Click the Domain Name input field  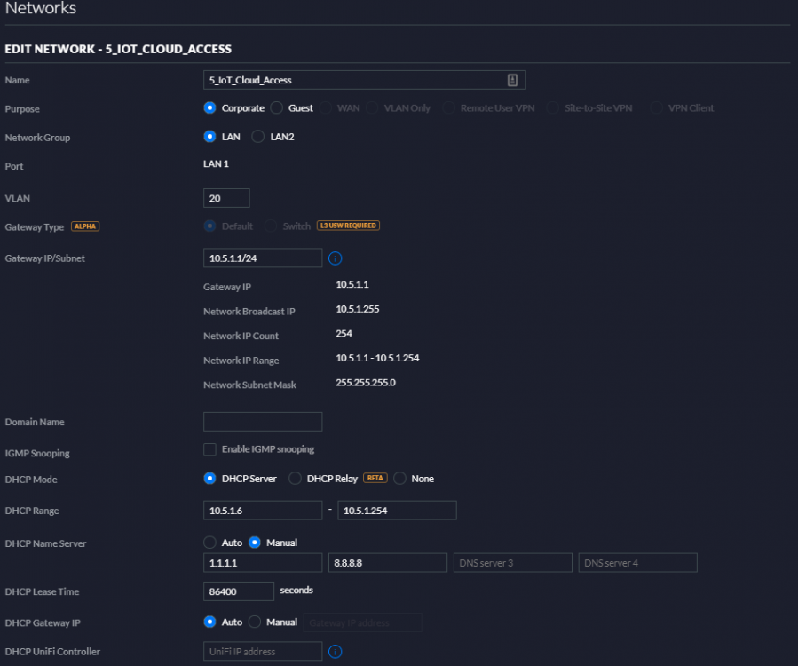tap(263, 422)
